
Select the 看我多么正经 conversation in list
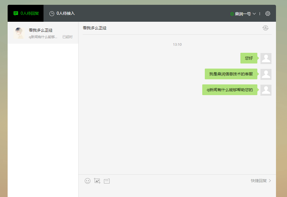43,33
